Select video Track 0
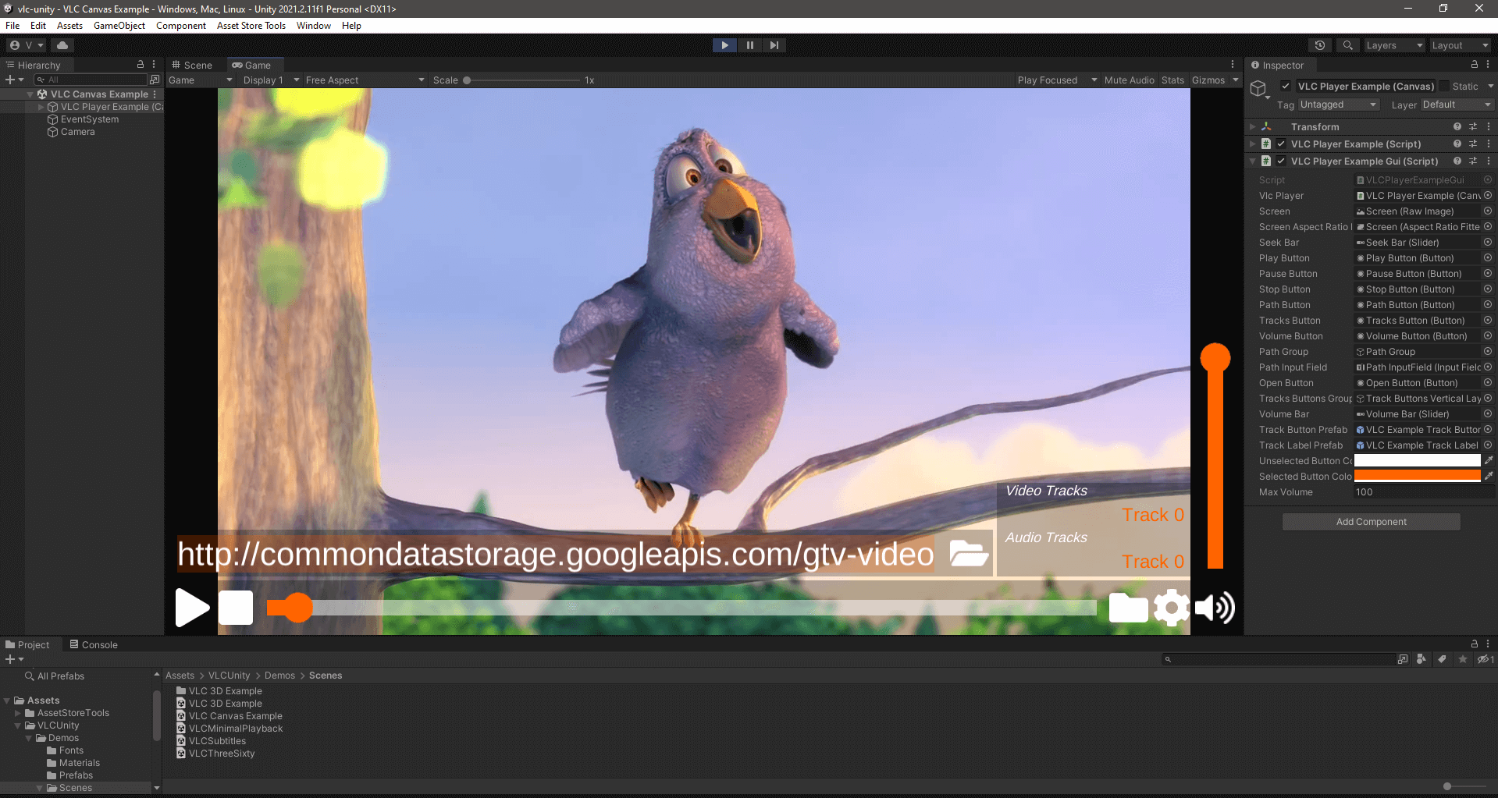The height and width of the screenshot is (798, 1498). (x=1152, y=515)
